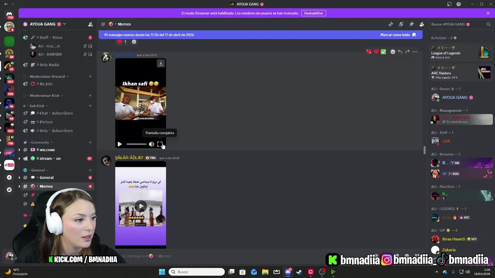This screenshot has height=278, width=495.
Task: Forward the message arrow icon
Action: [x=407, y=51]
